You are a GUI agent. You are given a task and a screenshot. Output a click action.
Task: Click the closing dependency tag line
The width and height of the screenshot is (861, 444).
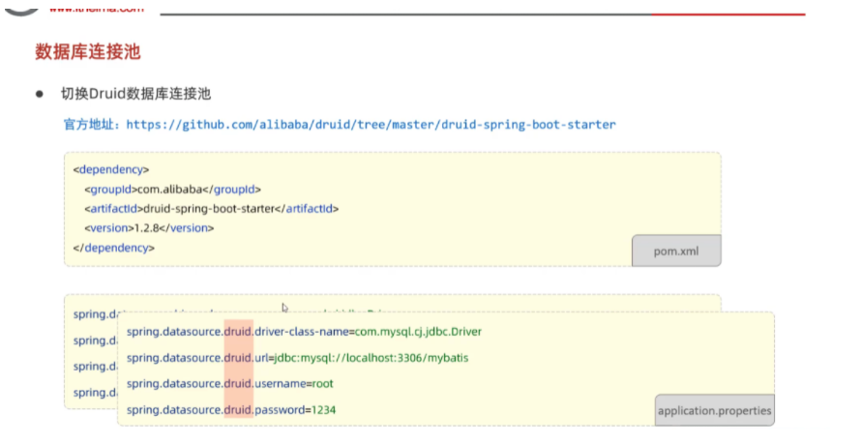pos(114,248)
